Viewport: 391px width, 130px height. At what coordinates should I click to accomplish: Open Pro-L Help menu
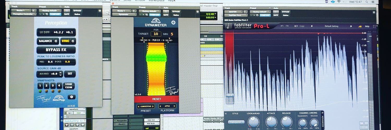367,26
